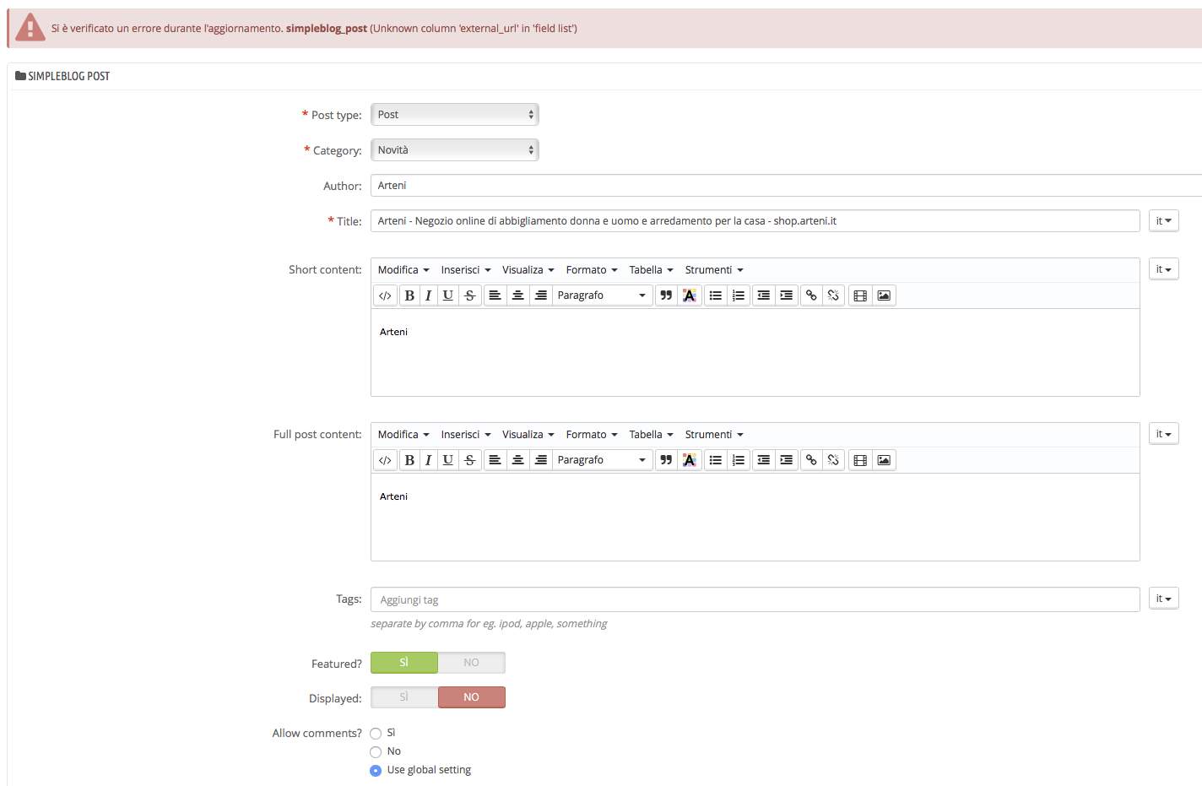Align text right in Short content editor
Image resolution: width=1202 pixels, height=786 pixels.
point(541,295)
